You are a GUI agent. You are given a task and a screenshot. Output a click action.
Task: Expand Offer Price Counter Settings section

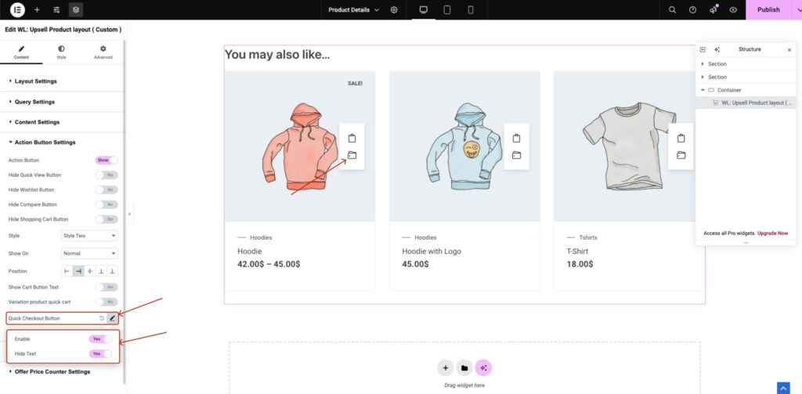[62, 371]
